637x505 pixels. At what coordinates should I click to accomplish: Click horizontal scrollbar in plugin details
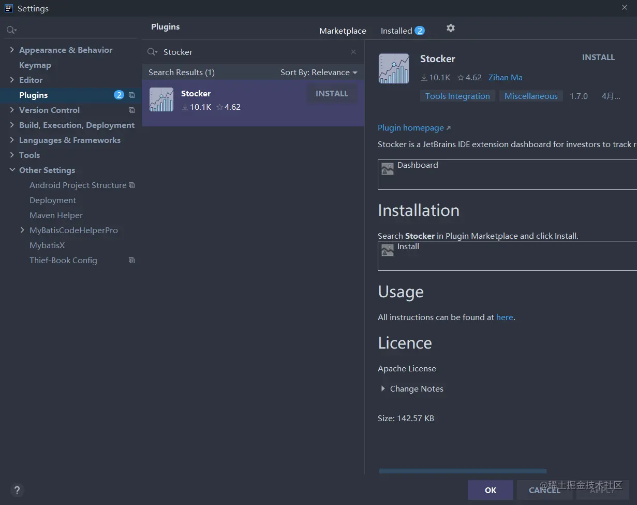pos(463,471)
